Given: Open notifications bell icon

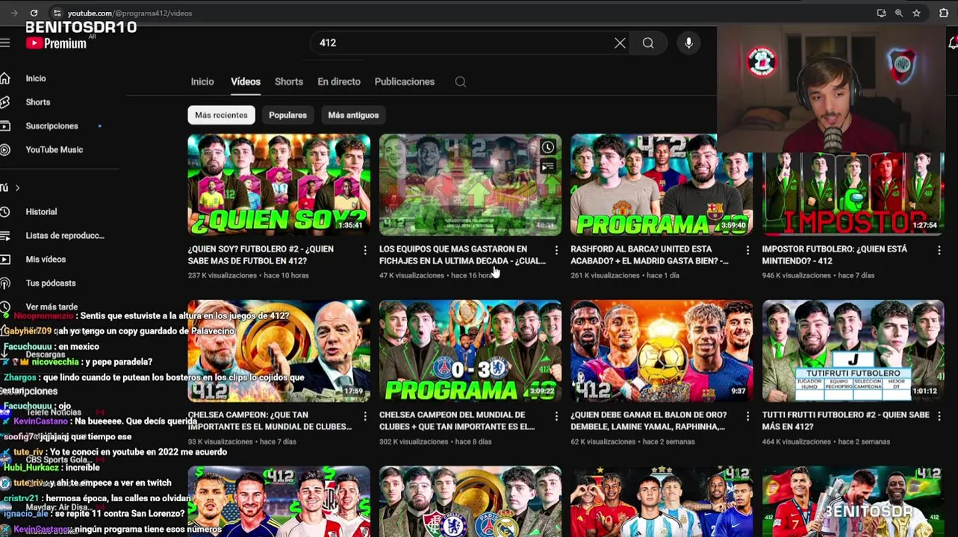Looking at the screenshot, I should [x=953, y=43].
